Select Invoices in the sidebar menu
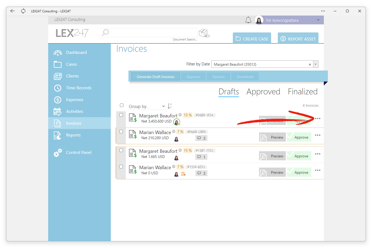 [x=79, y=123]
